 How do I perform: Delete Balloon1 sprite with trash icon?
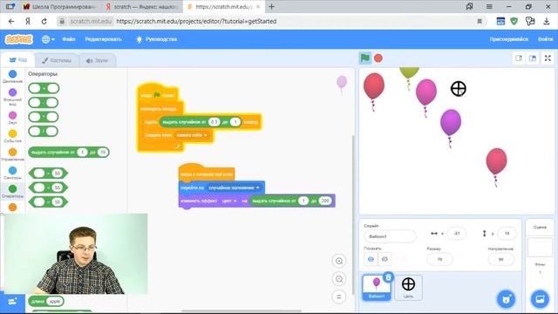click(x=388, y=277)
